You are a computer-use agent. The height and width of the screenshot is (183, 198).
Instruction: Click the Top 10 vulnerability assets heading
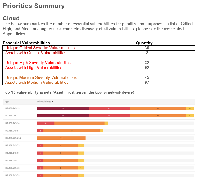(x=68, y=92)
